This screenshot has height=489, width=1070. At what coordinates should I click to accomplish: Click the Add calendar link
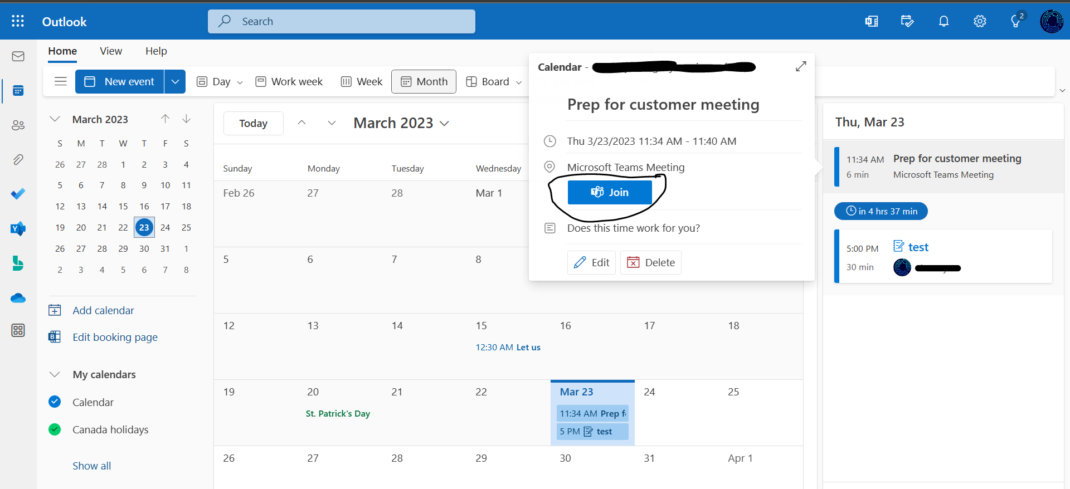coord(103,310)
